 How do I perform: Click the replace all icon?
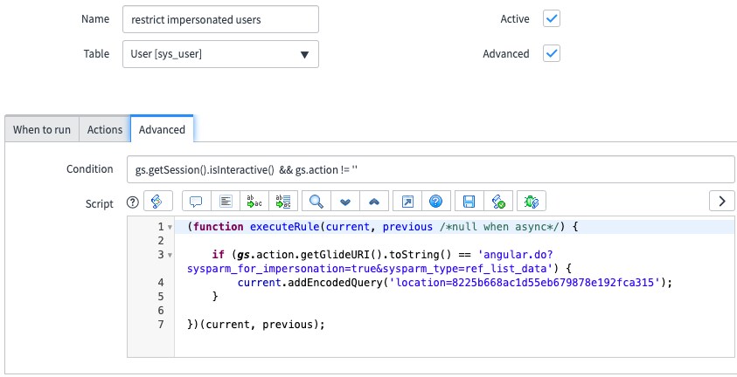[x=283, y=202]
